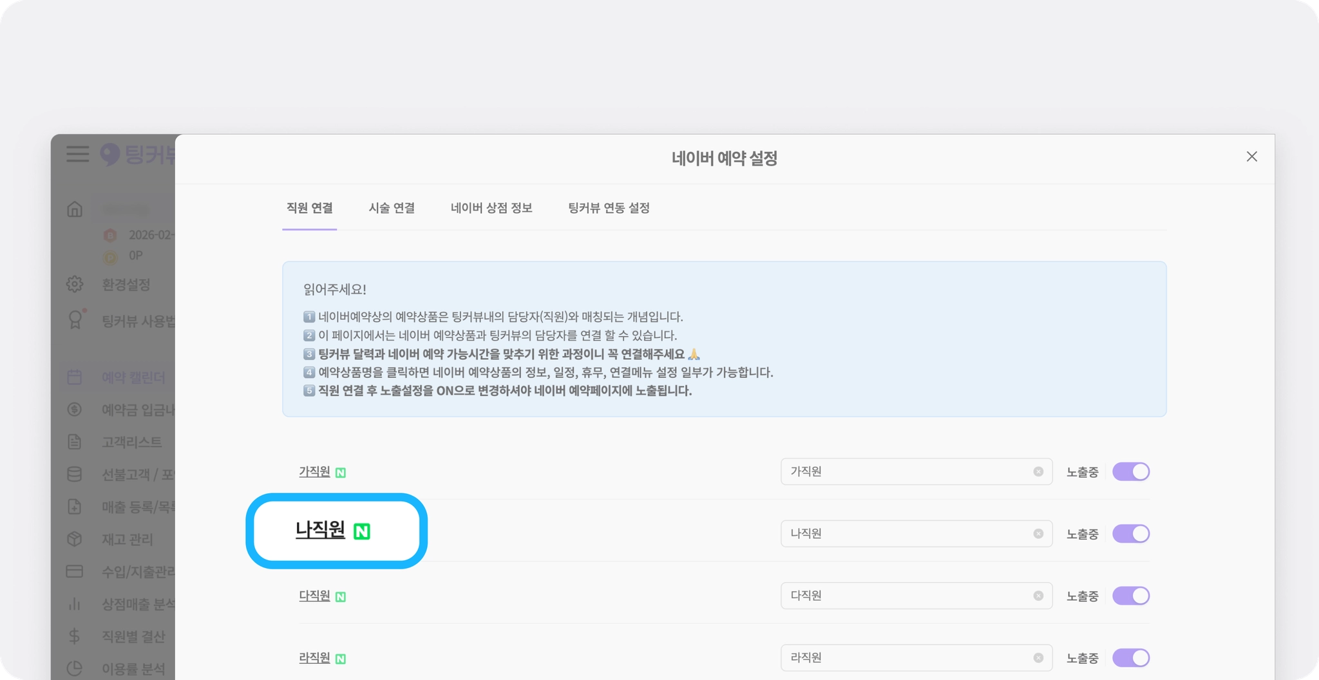Click the staff field containing 나직원
This screenshot has width=1319, height=680.
point(916,534)
